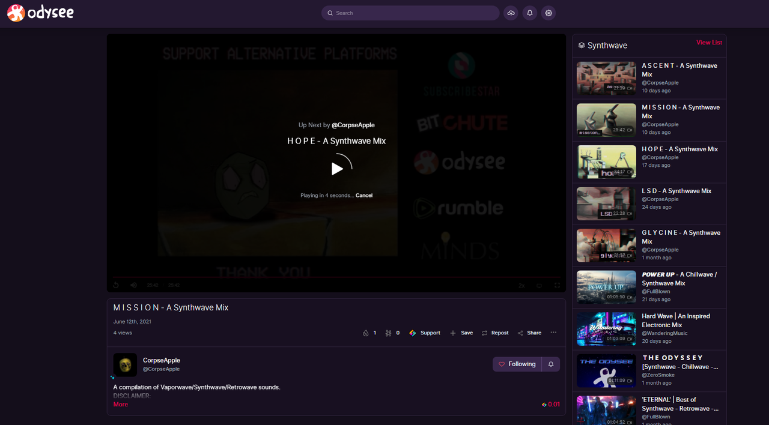The width and height of the screenshot is (769, 425).
Task: Select M I S S I O N title in the playlist
Action: pyautogui.click(x=681, y=112)
